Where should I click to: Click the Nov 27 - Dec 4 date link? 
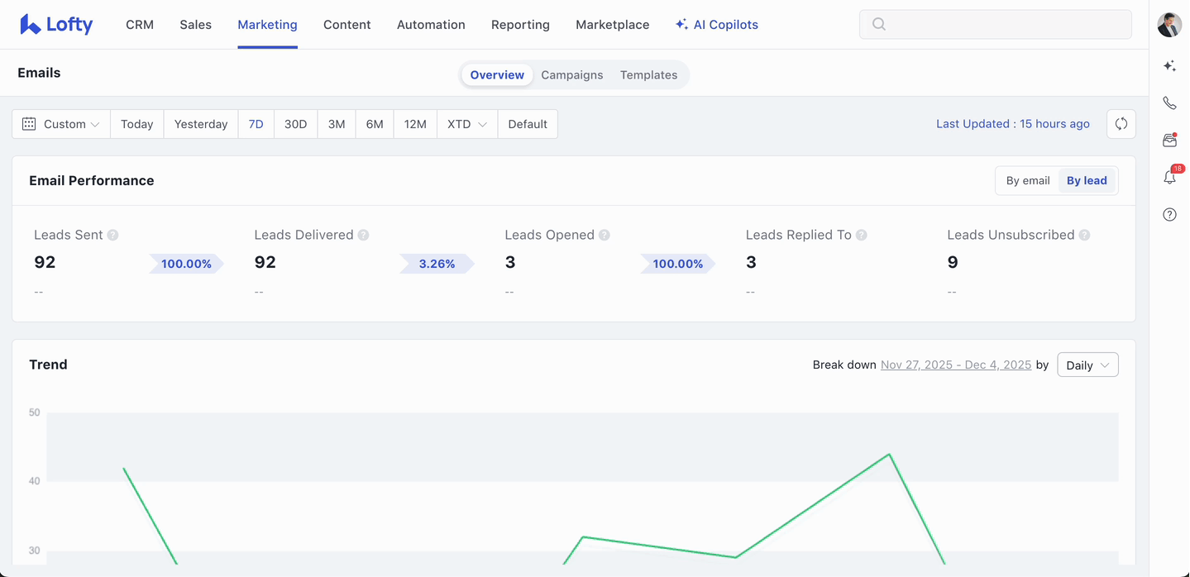tap(955, 365)
